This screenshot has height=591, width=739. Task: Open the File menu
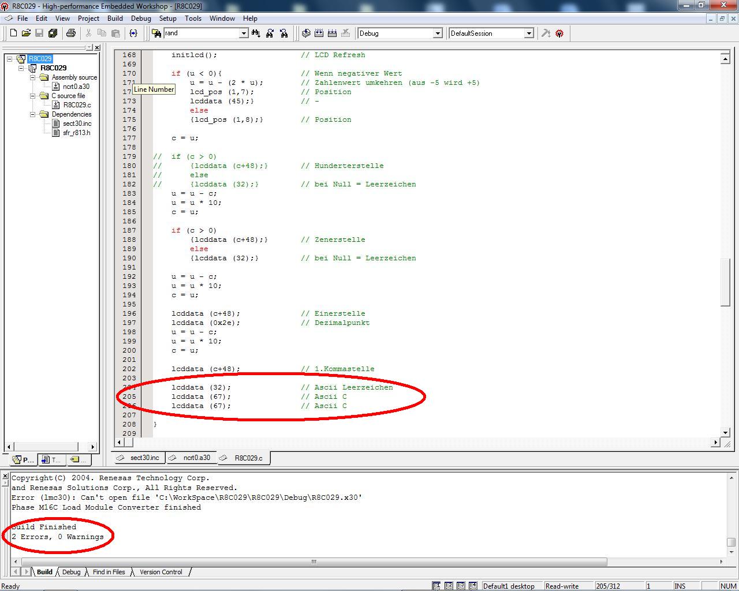click(x=23, y=18)
